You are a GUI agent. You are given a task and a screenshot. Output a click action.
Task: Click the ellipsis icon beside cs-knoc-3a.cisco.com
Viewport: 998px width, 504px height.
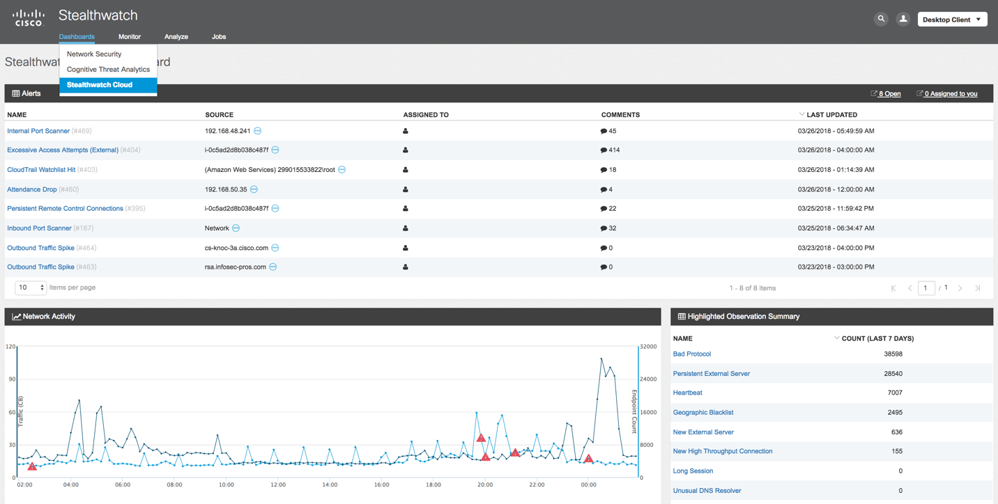[x=275, y=248]
